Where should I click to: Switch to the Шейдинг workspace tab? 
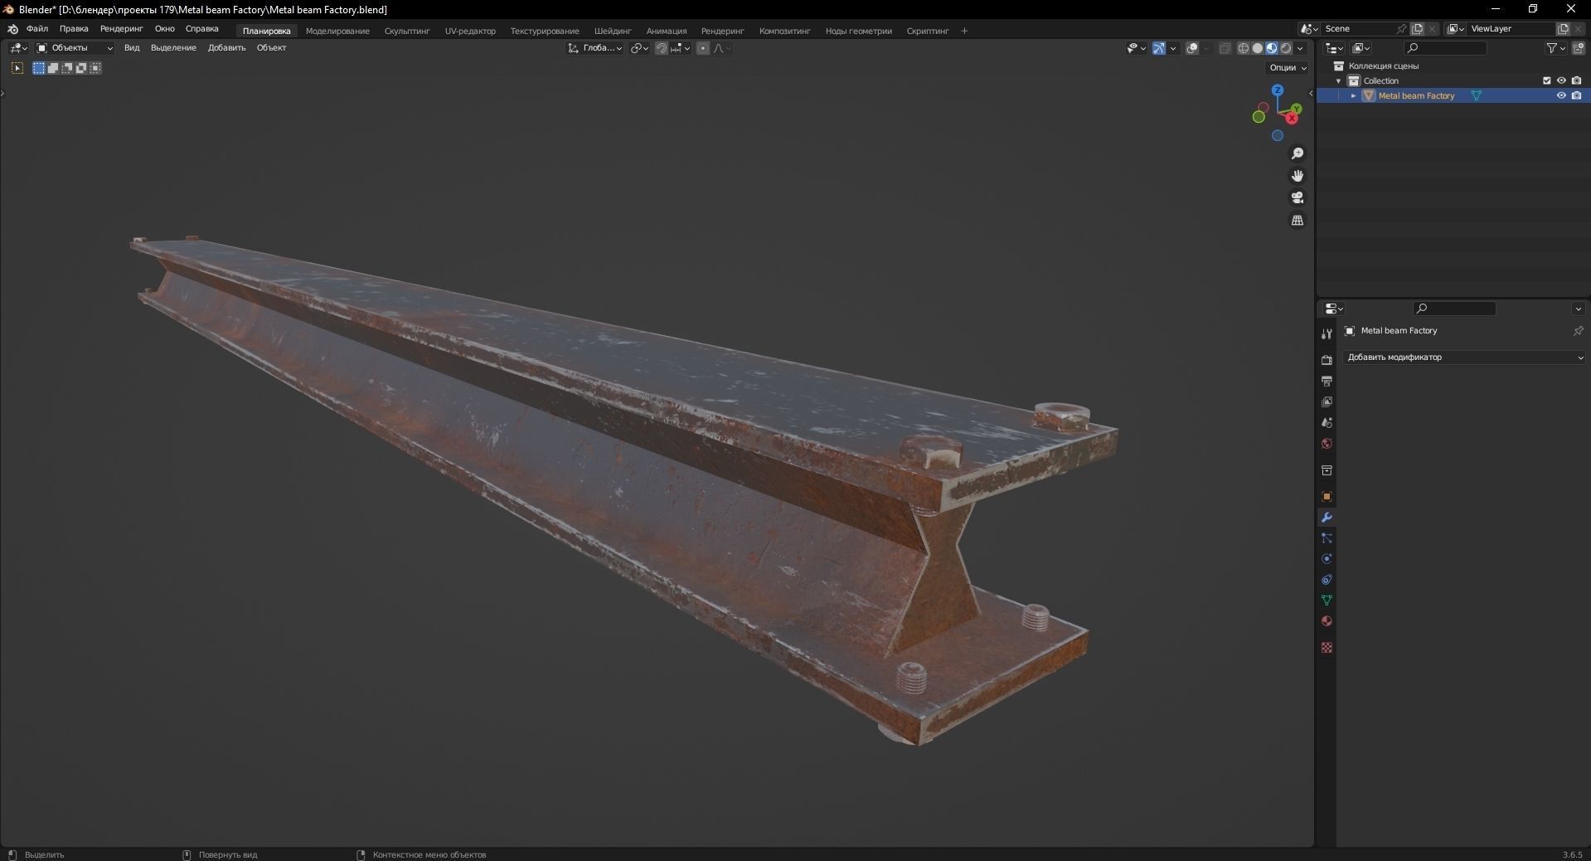tap(613, 32)
